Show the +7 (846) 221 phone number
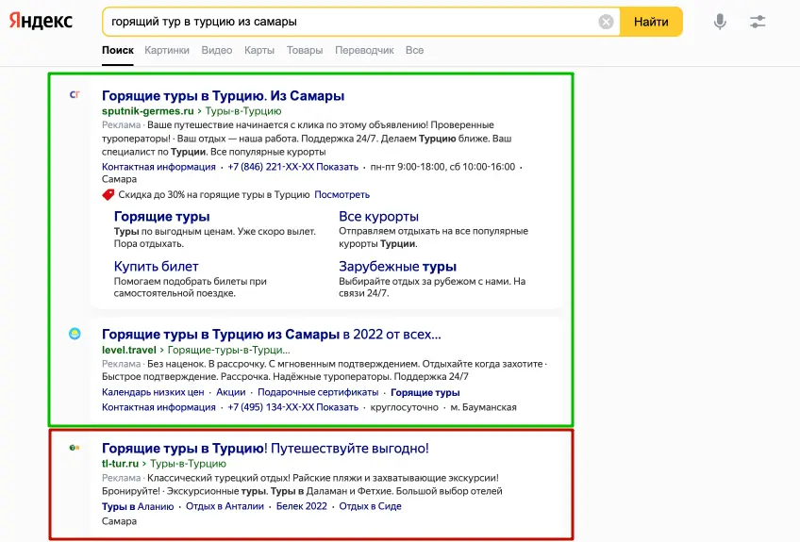 [292, 167]
